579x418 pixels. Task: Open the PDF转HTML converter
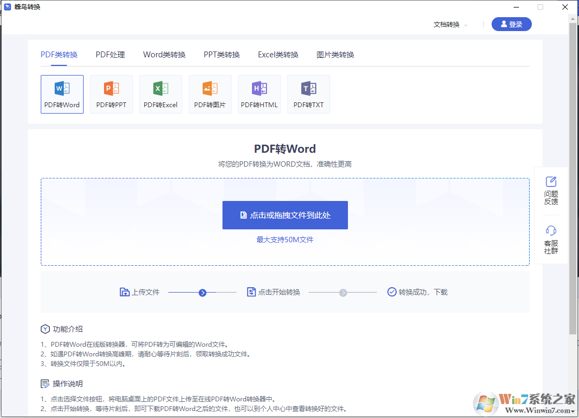[x=259, y=94]
